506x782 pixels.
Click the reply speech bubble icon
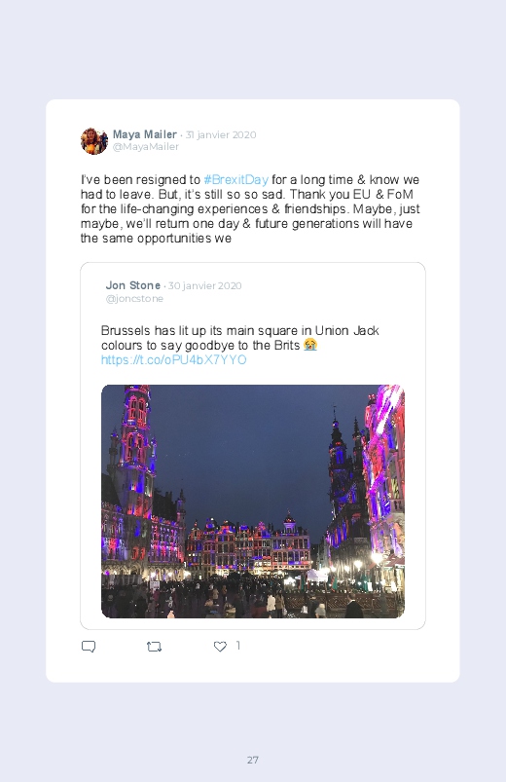click(x=89, y=647)
